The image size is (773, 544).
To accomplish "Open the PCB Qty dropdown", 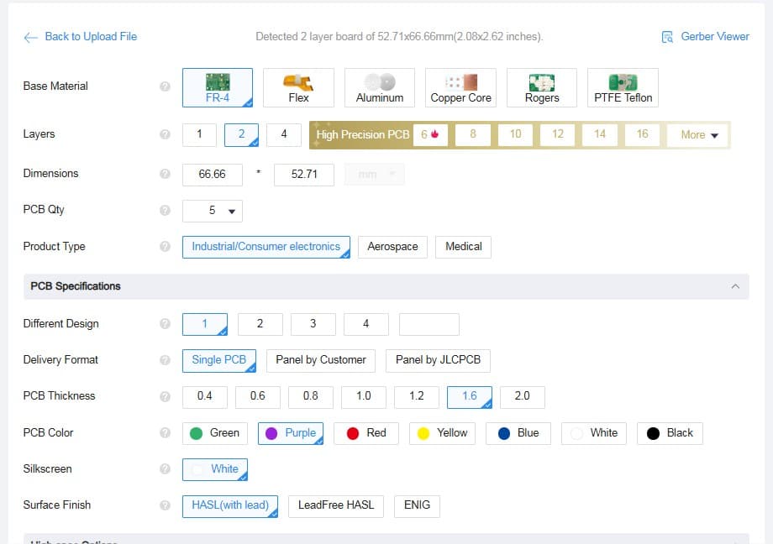I will 213,211.
